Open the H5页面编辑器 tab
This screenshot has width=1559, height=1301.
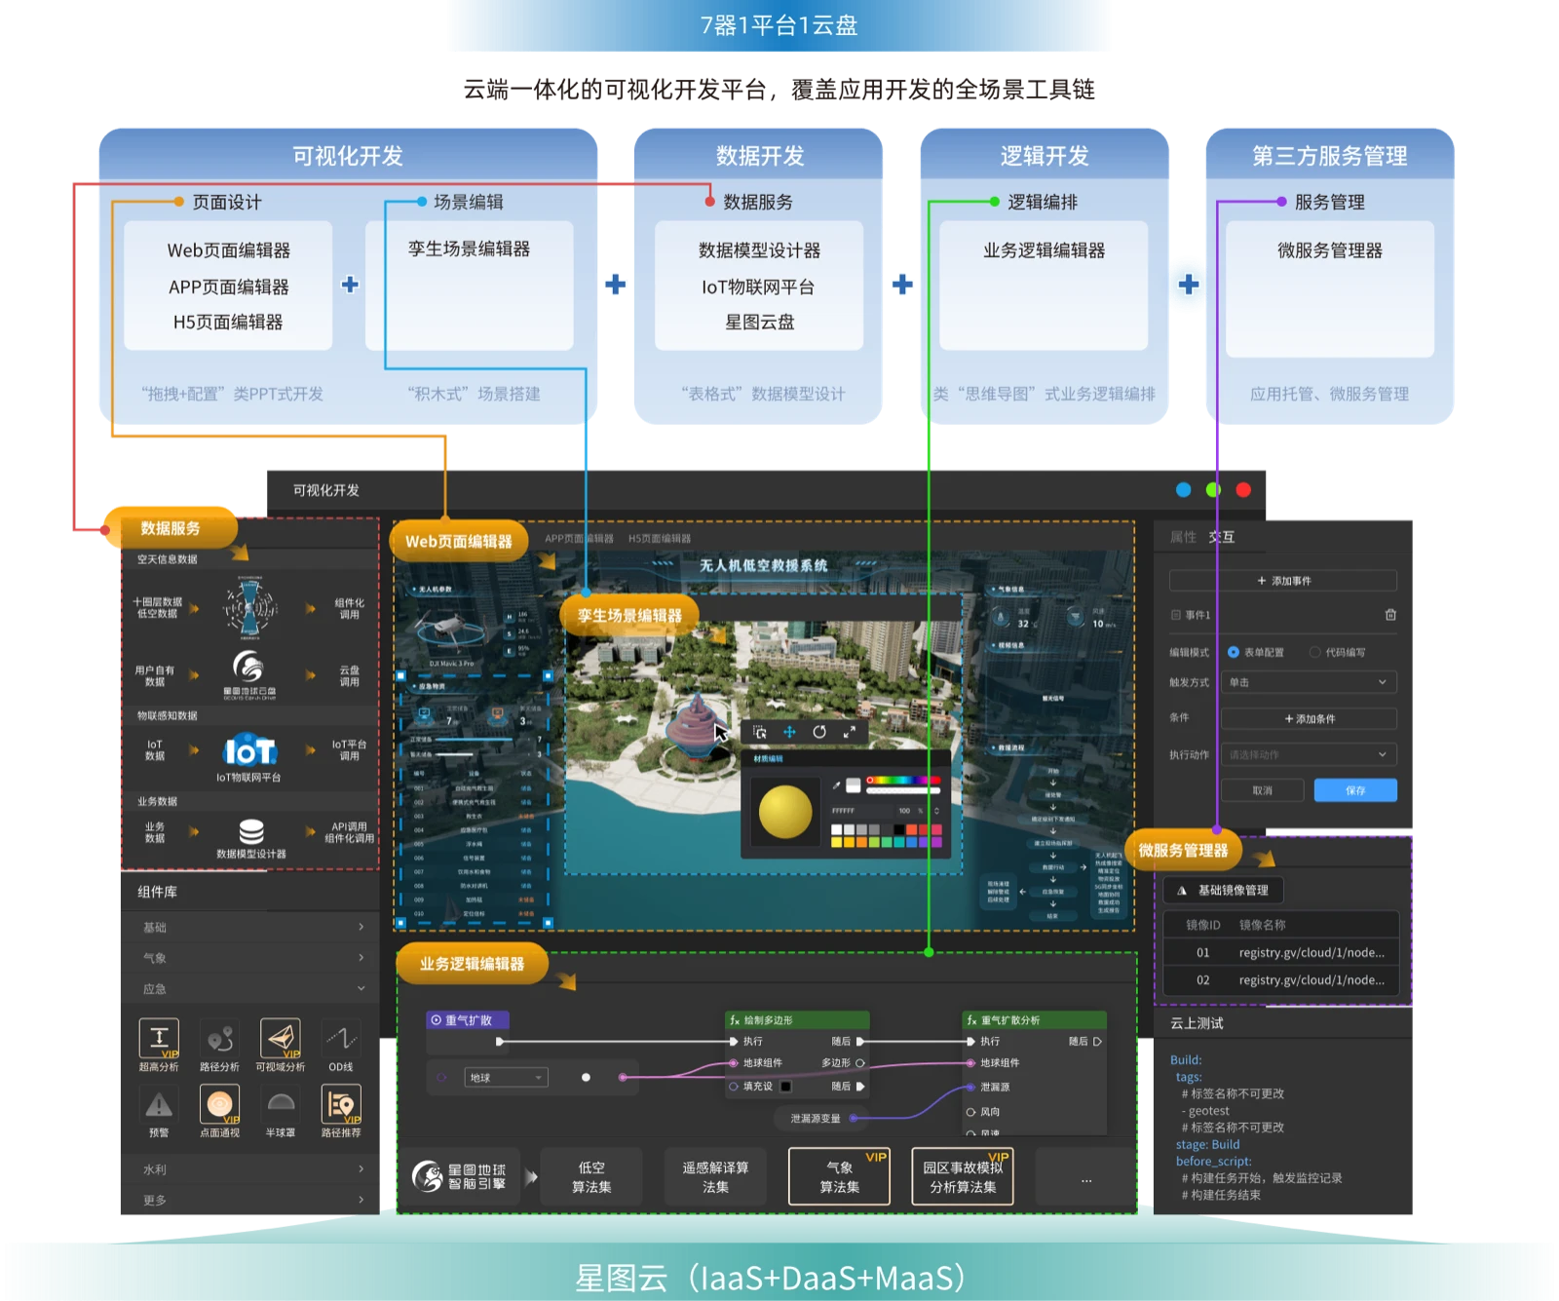(660, 539)
